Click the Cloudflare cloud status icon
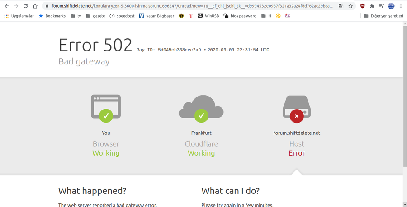This screenshot has width=407, height=207. point(201,108)
